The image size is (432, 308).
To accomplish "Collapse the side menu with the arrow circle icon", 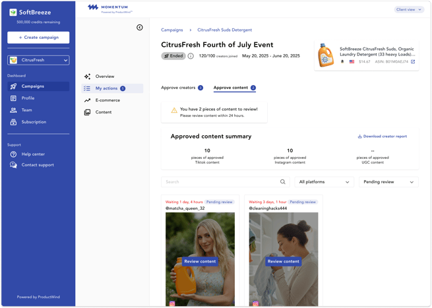I will pos(140,27).
